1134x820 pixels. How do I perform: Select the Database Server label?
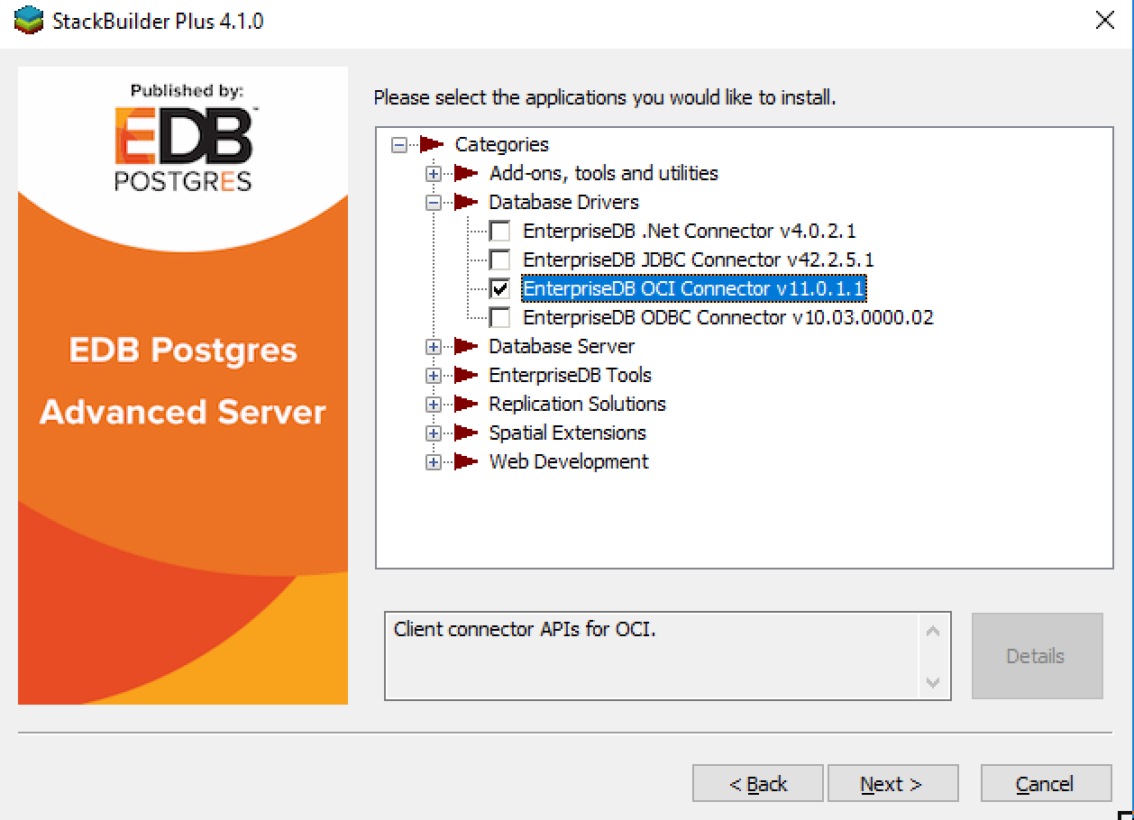[x=562, y=346]
